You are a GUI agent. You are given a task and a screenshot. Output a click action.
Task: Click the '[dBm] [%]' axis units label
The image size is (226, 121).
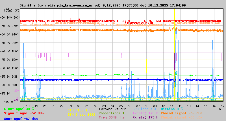(12, 10)
